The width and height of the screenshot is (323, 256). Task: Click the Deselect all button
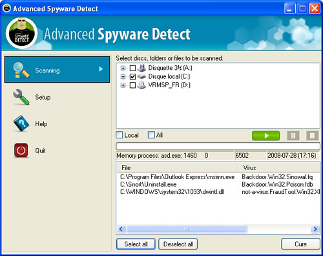coord(178,244)
